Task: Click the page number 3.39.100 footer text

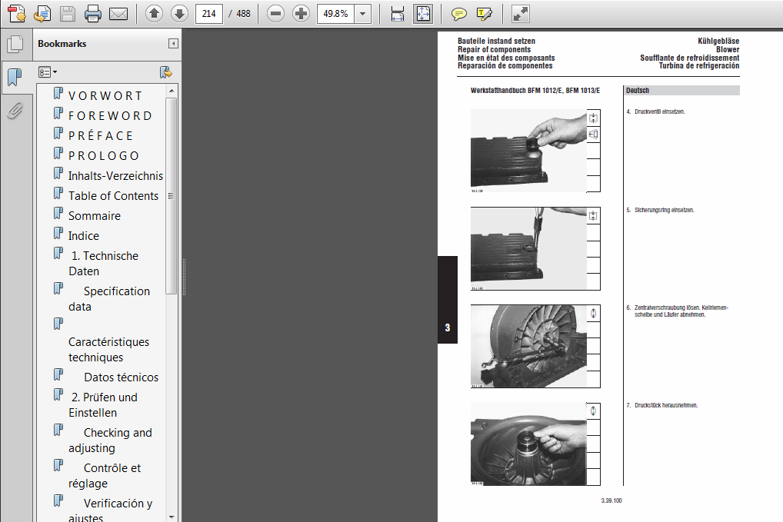Action: (611, 500)
